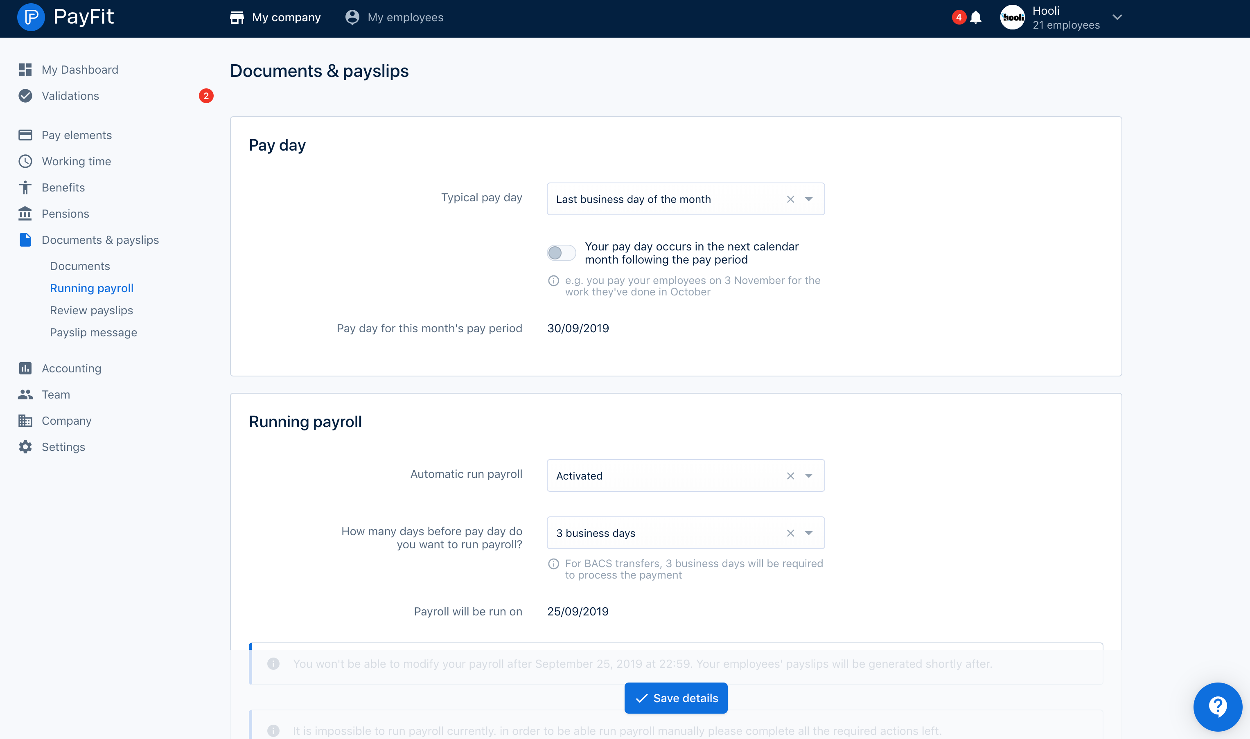Expand the Typical pay day dropdown
This screenshot has height=739, width=1250.
809,199
